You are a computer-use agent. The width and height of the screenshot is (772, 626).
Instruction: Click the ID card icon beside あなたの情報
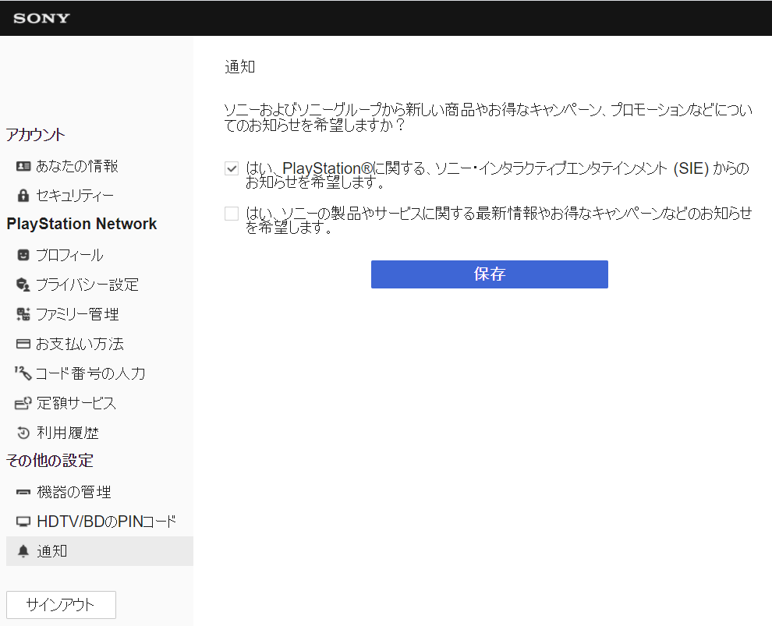pyautogui.click(x=23, y=166)
